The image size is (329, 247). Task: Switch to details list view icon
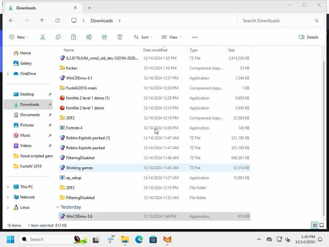(x=315, y=225)
